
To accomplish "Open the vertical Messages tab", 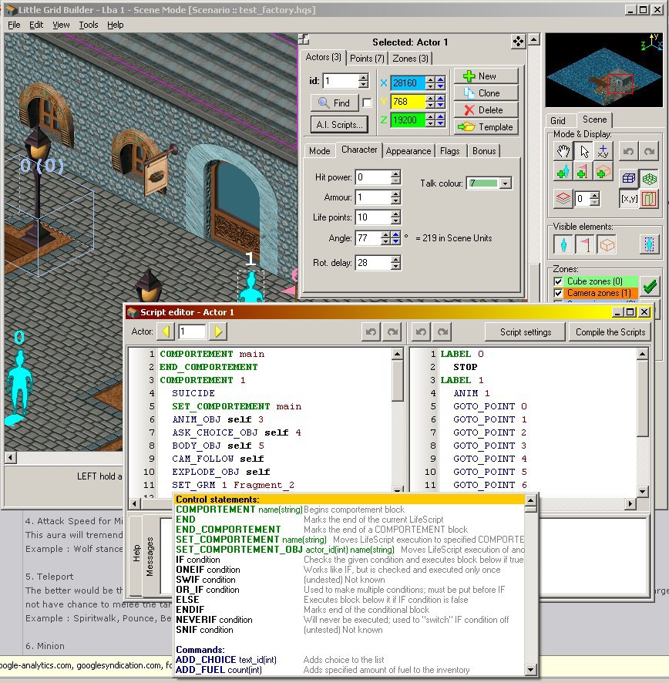I will pyautogui.click(x=150, y=557).
